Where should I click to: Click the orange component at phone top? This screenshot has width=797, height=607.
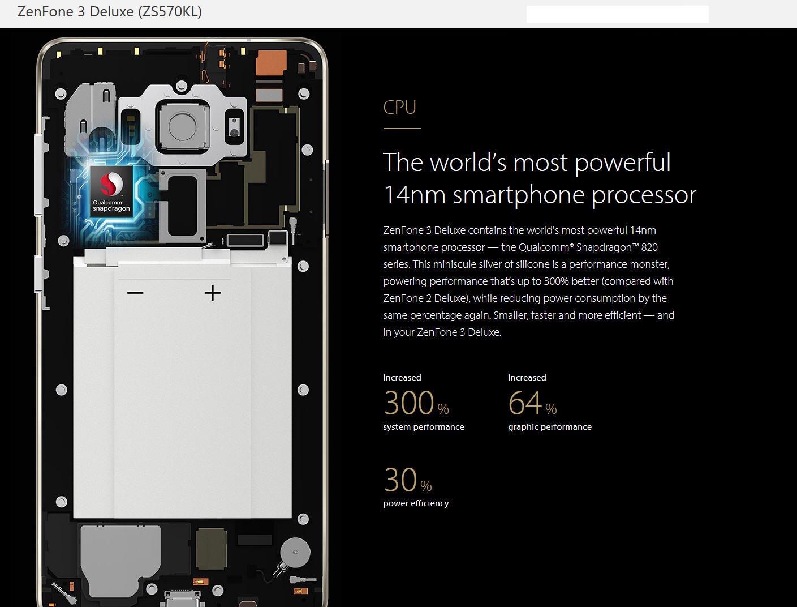[271, 62]
